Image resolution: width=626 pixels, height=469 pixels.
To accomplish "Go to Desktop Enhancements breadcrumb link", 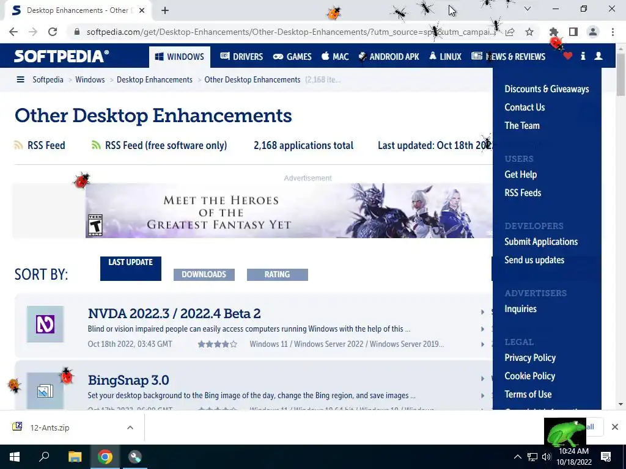I will [155, 80].
